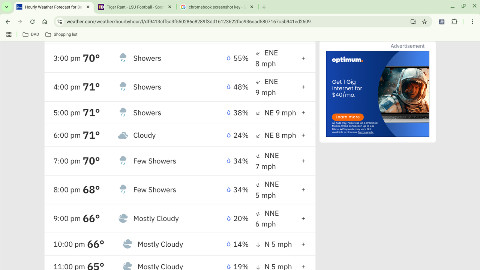Open the apps grid in bookmarks bar

(9, 34)
